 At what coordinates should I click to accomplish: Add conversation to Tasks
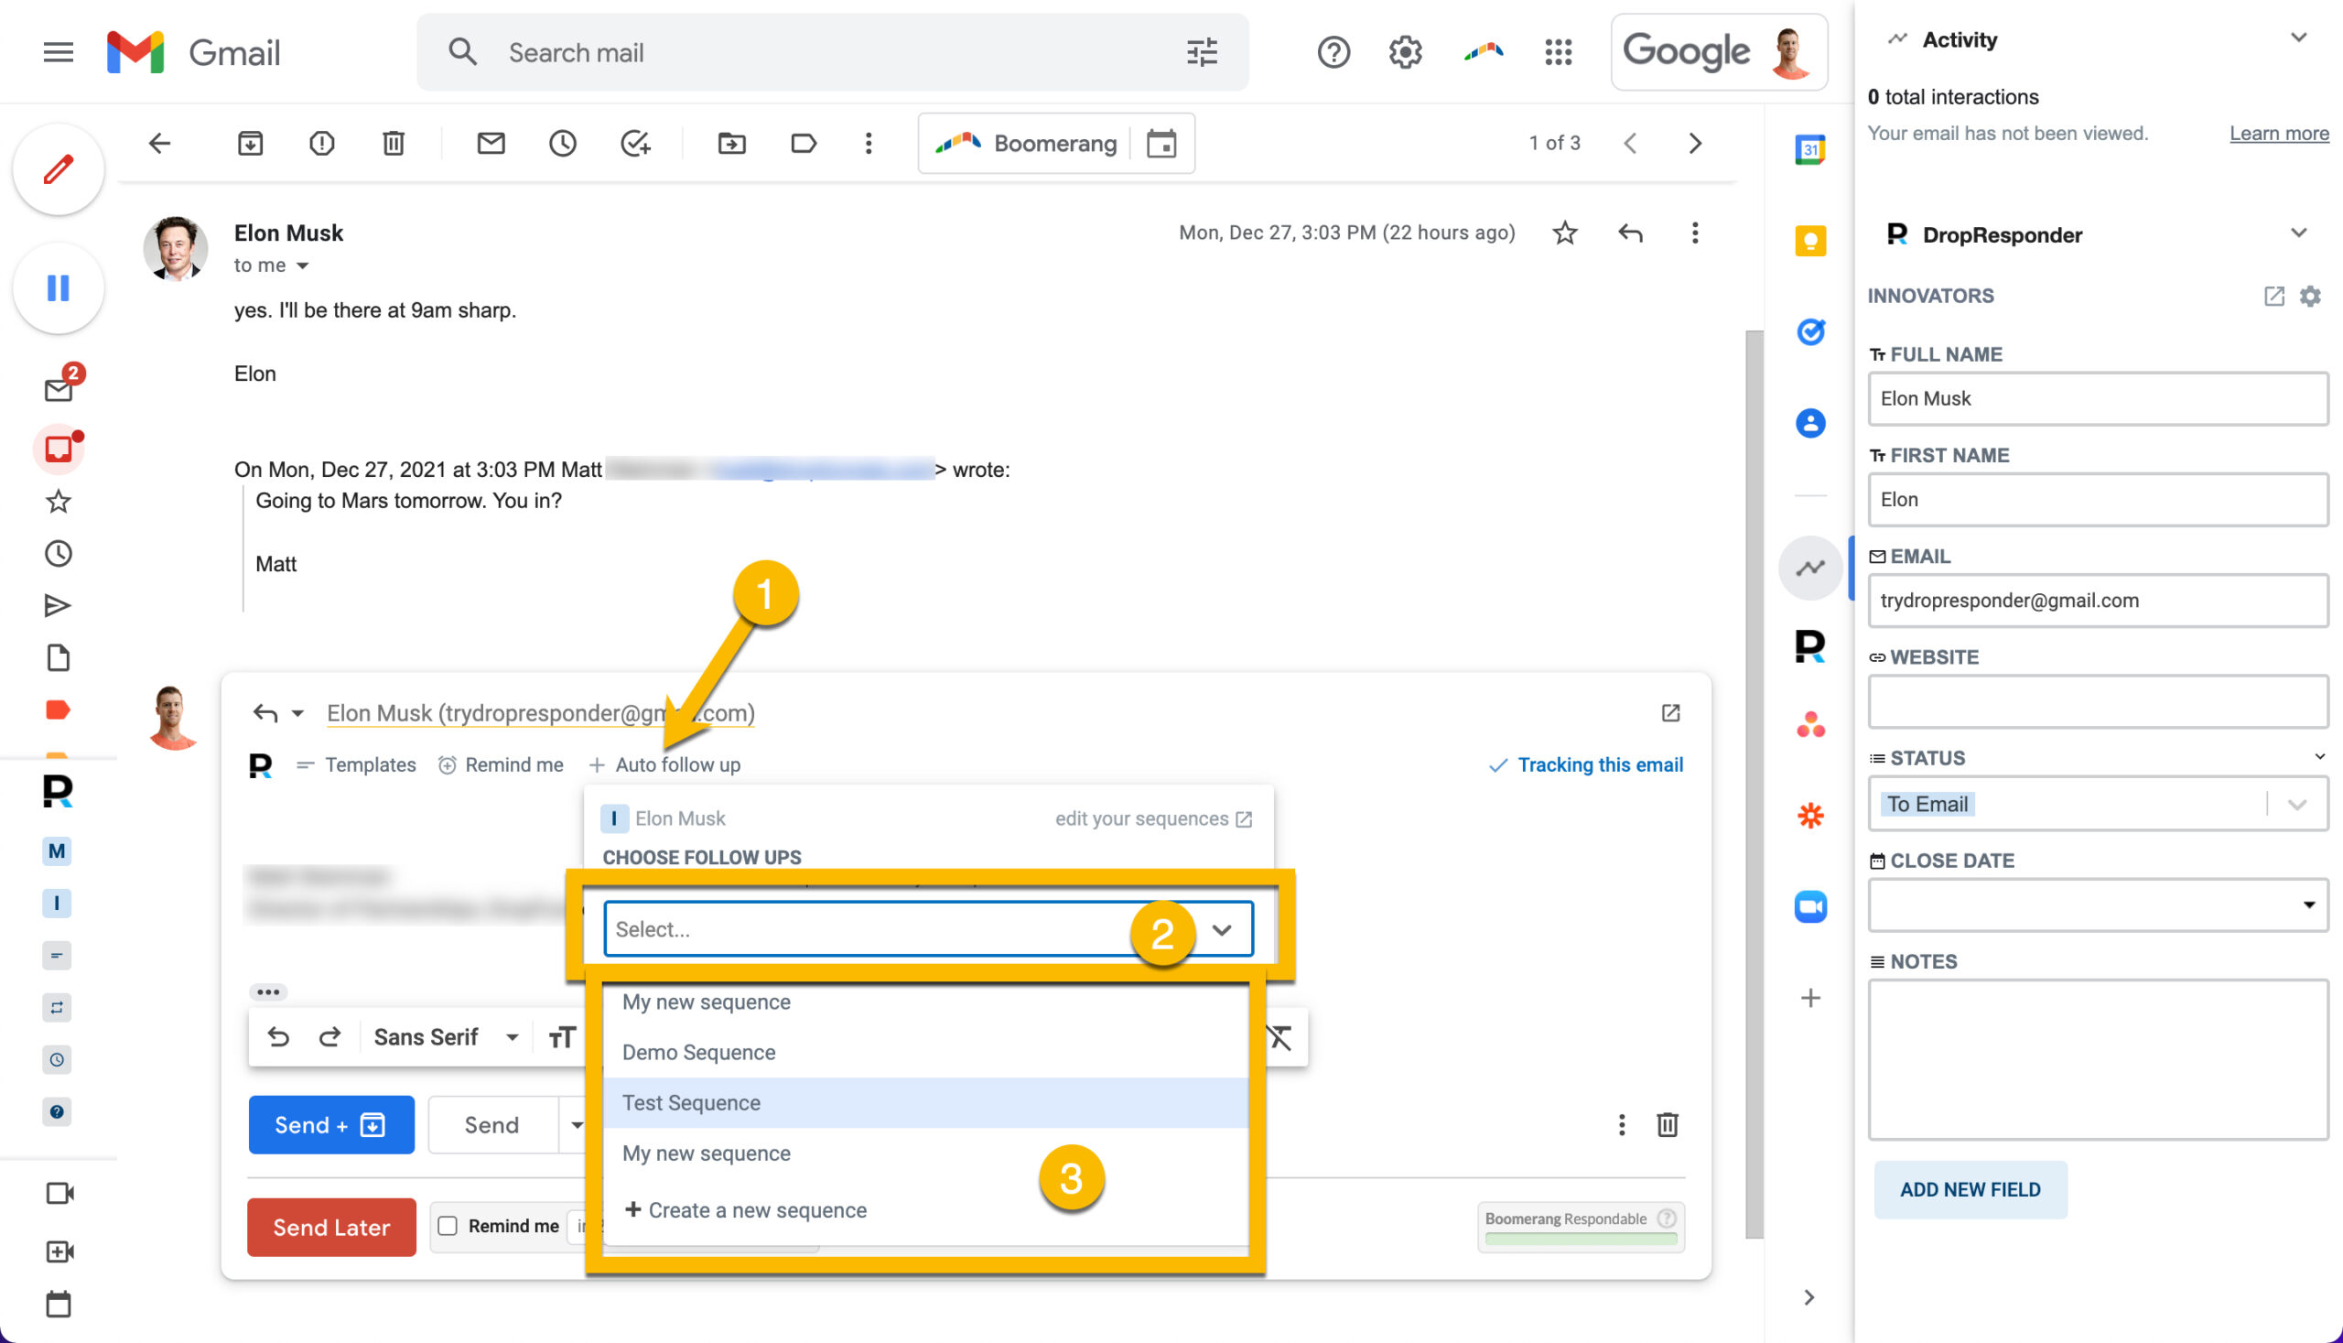[x=634, y=143]
